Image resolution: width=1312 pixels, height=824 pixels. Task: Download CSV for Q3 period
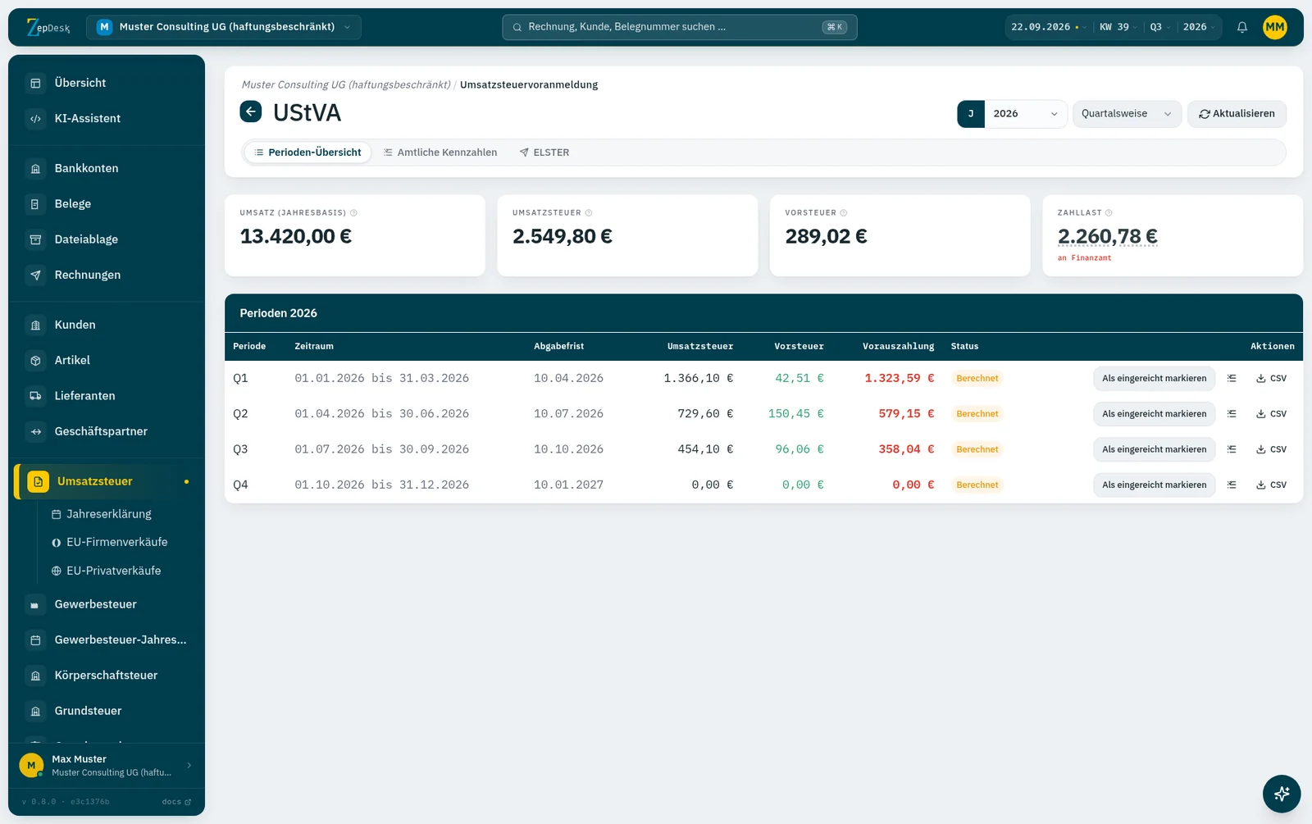pyautogui.click(x=1271, y=449)
